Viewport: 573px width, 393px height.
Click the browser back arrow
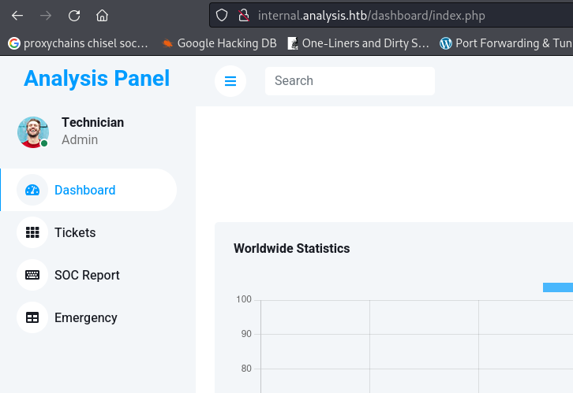point(17,16)
